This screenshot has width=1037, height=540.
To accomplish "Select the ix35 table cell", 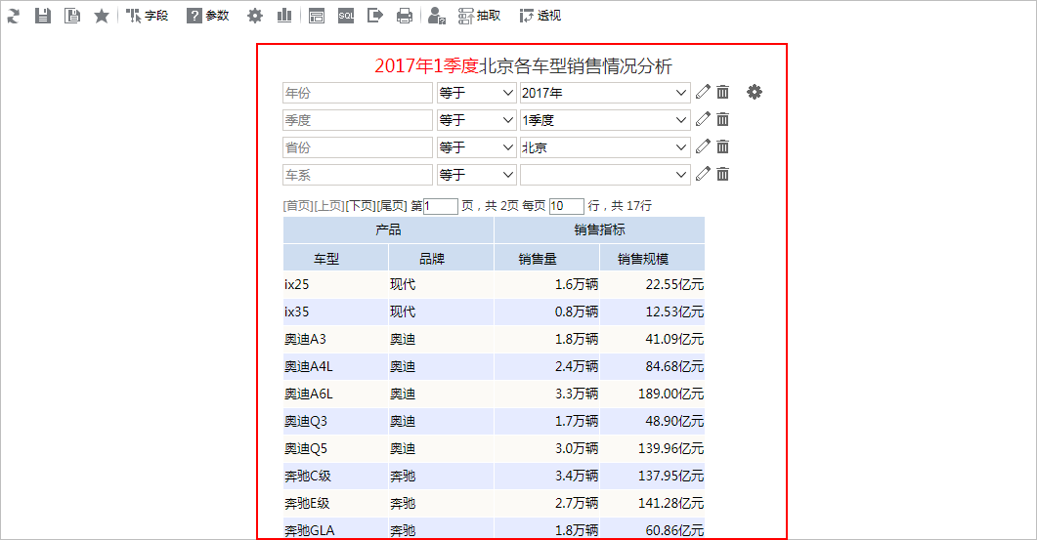I will [335, 312].
